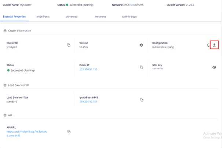
Task: Show the hidden SSH Key
Action: [x=214, y=67]
